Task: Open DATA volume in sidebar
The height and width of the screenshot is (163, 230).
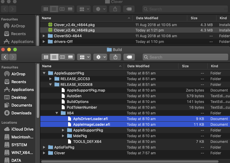Action: 13,160
